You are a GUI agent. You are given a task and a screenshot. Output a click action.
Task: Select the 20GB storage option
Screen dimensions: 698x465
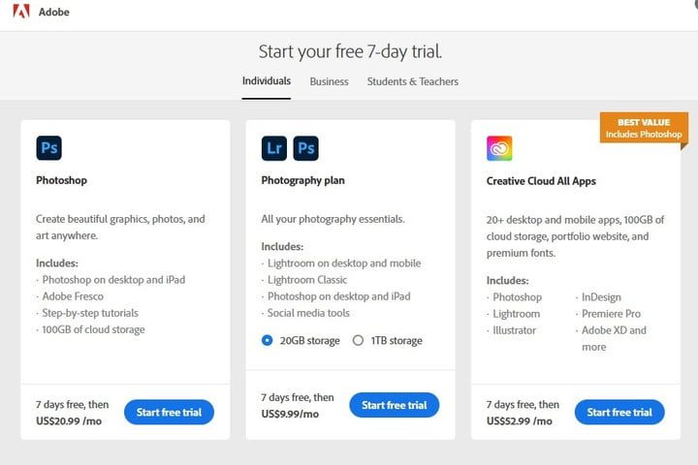268,340
